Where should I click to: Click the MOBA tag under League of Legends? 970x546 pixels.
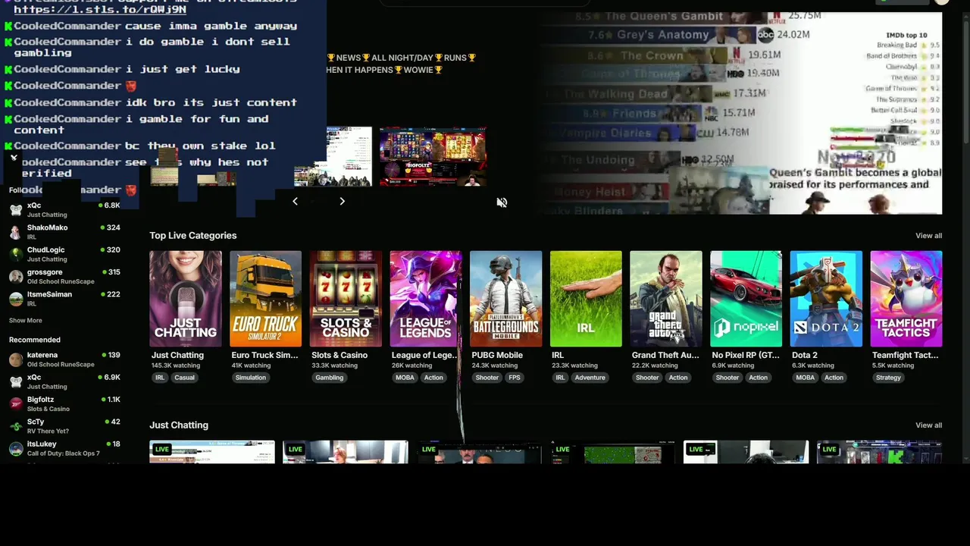[x=405, y=378]
